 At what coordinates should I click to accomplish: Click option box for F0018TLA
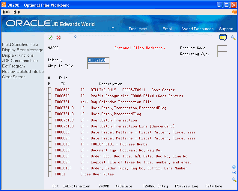pos(50,168)
